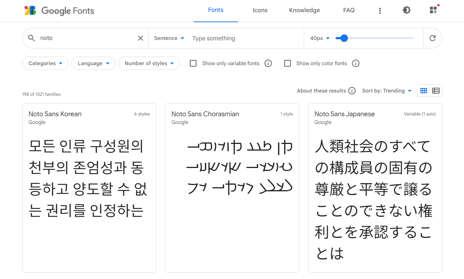Screen dimensions: 464x279
Task: Select the Fonts tab
Action: [216, 10]
